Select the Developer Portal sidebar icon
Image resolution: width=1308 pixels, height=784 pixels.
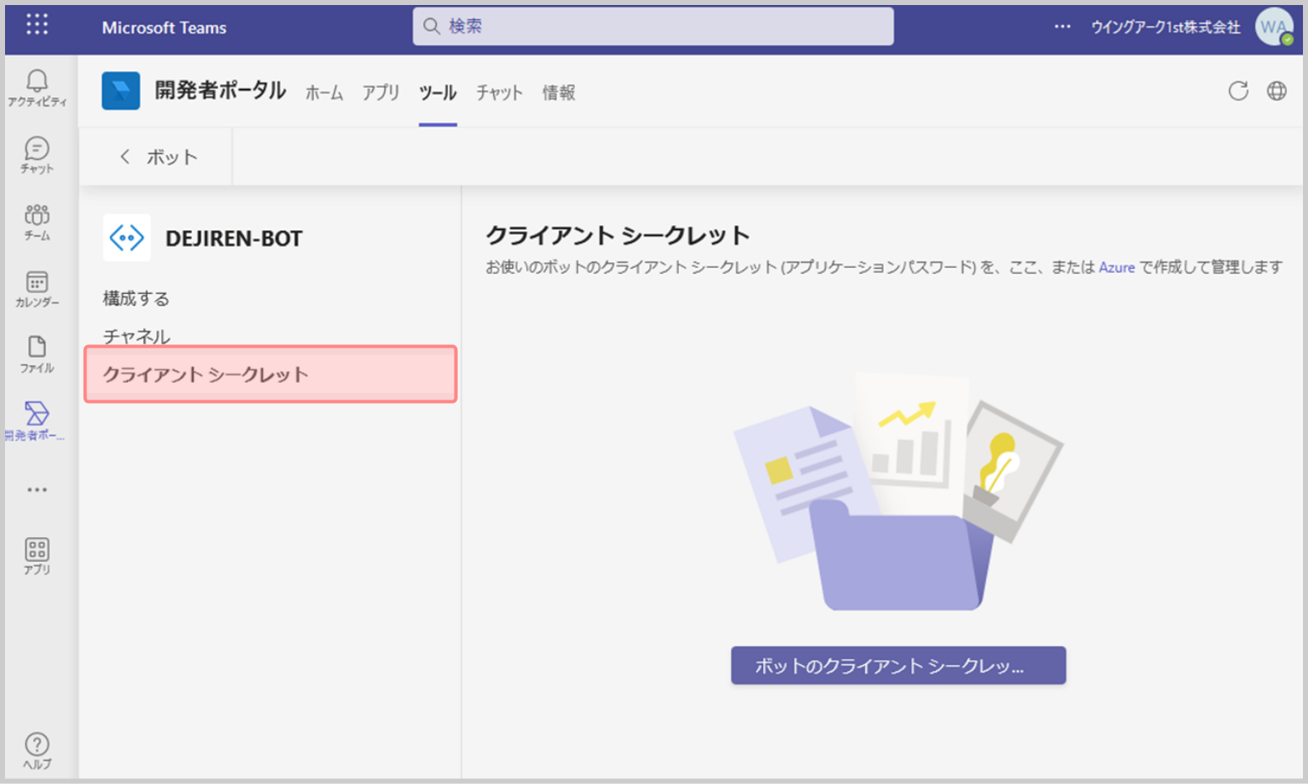(x=37, y=420)
